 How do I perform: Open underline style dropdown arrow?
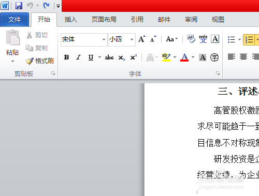(99, 57)
